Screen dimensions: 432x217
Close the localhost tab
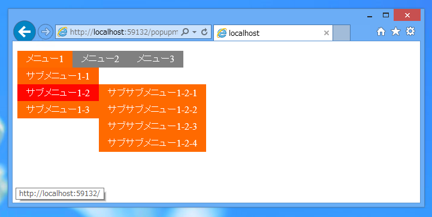(x=327, y=33)
